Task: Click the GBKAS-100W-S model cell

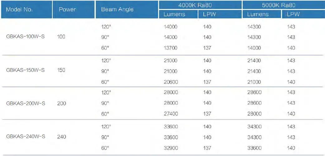Action: tap(25, 37)
